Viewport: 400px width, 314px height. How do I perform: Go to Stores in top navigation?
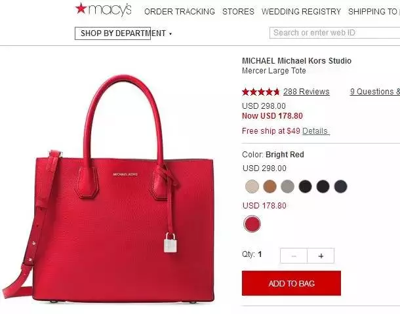238,12
